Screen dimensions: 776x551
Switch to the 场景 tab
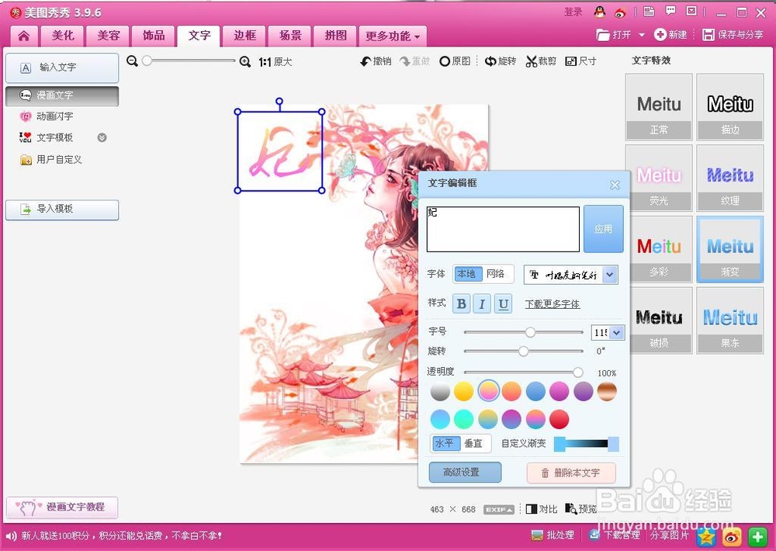click(x=290, y=36)
